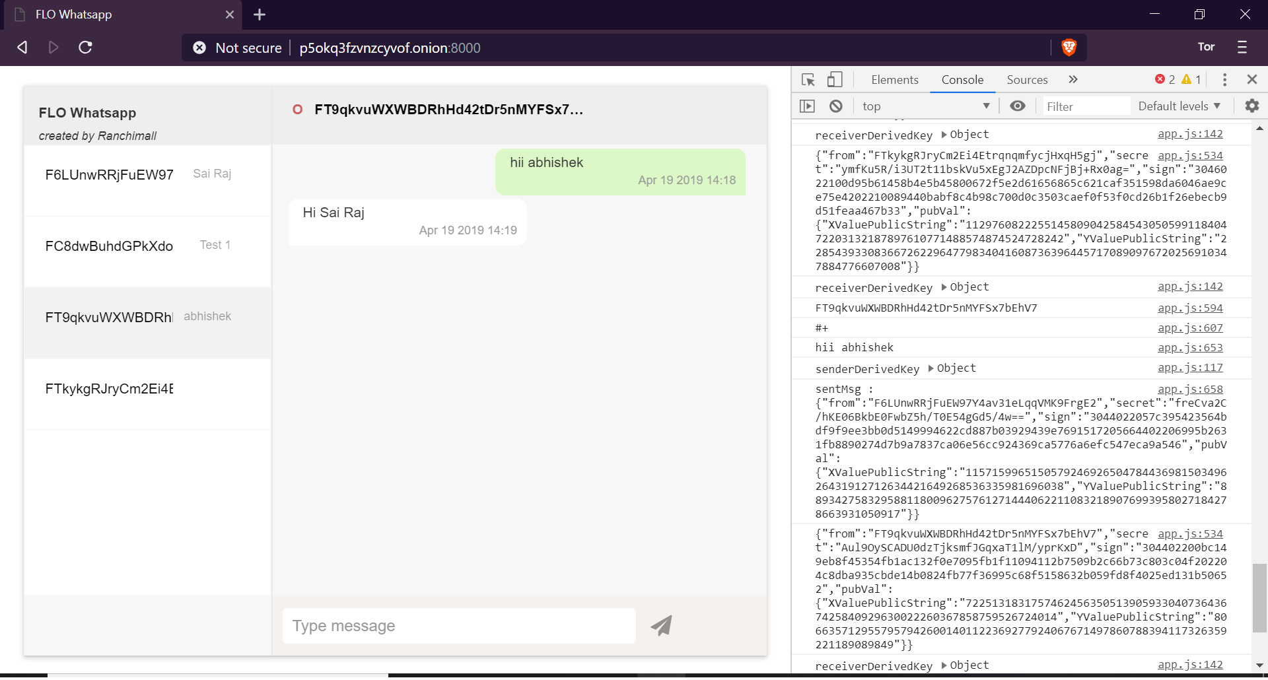Toggle the device emulation toolbar
Image resolution: width=1268 pixels, height=680 pixels.
835,79
